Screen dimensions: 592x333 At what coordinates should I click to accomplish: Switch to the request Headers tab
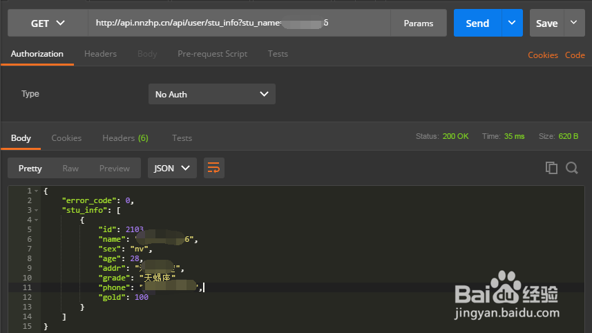[100, 54]
